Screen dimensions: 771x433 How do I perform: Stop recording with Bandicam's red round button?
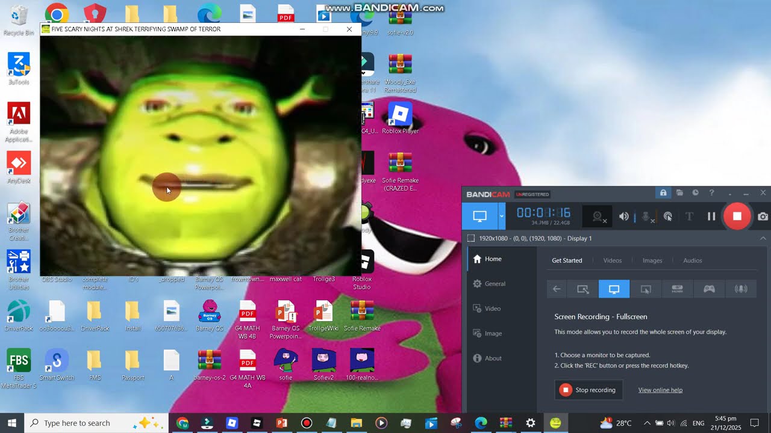(x=737, y=216)
